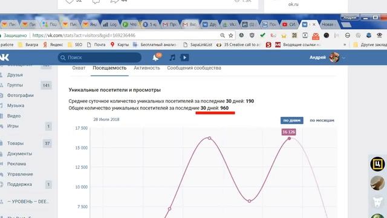Viewport: 387px width, 218px height.
Task: Click the red mail extension icon
Action: [316, 36]
